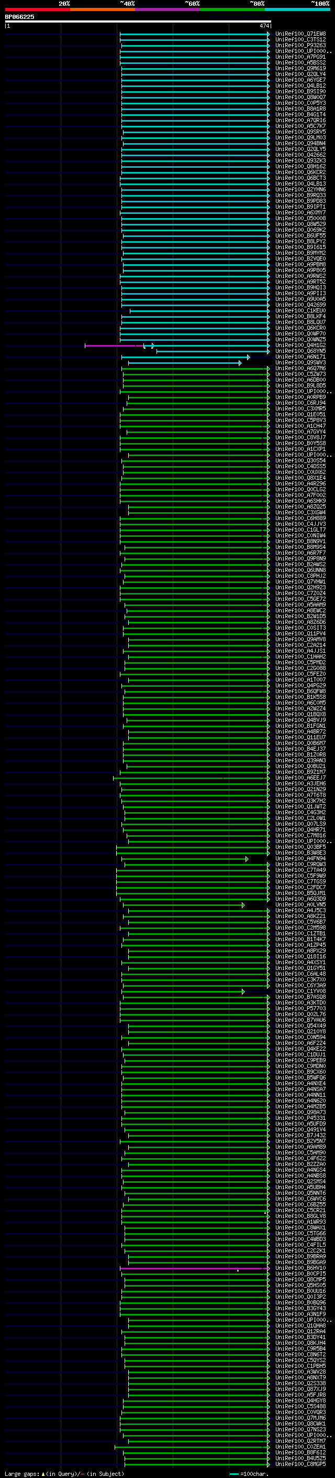335x1478 pixels.
Task: Select the UniRef100_A6YGE7 label
Action: tap(300, 80)
